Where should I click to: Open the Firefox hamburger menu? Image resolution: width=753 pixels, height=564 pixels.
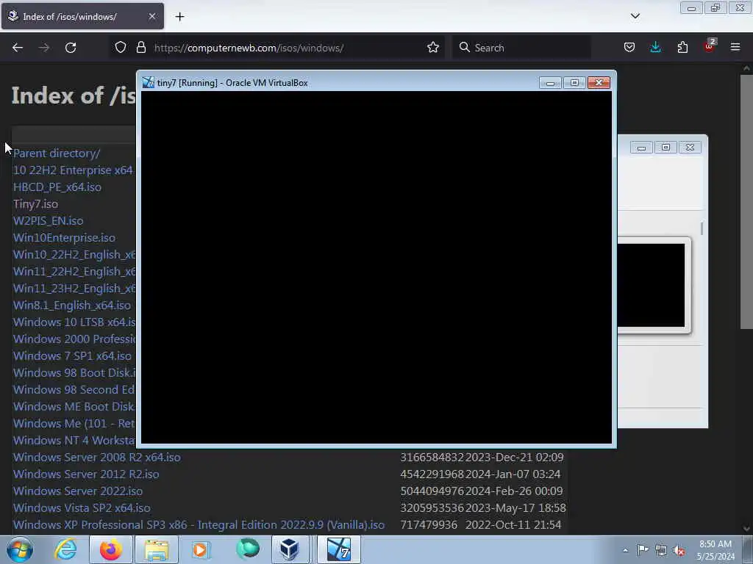tap(735, 48)
